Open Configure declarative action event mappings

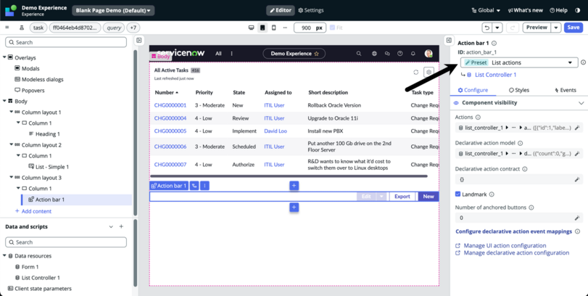pos(513,231)
